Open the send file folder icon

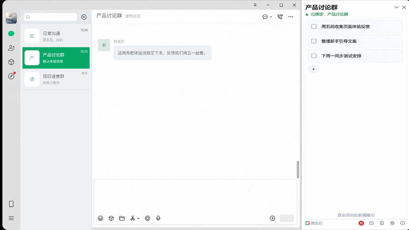(122, 218)
